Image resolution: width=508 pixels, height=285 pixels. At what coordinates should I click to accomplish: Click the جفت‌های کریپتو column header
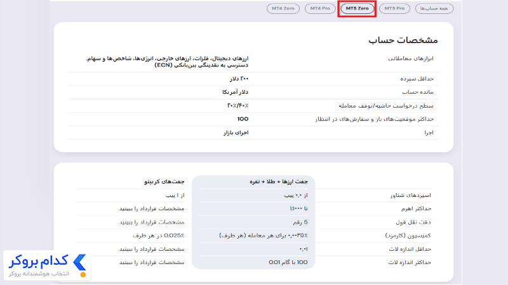pos(164,182)
